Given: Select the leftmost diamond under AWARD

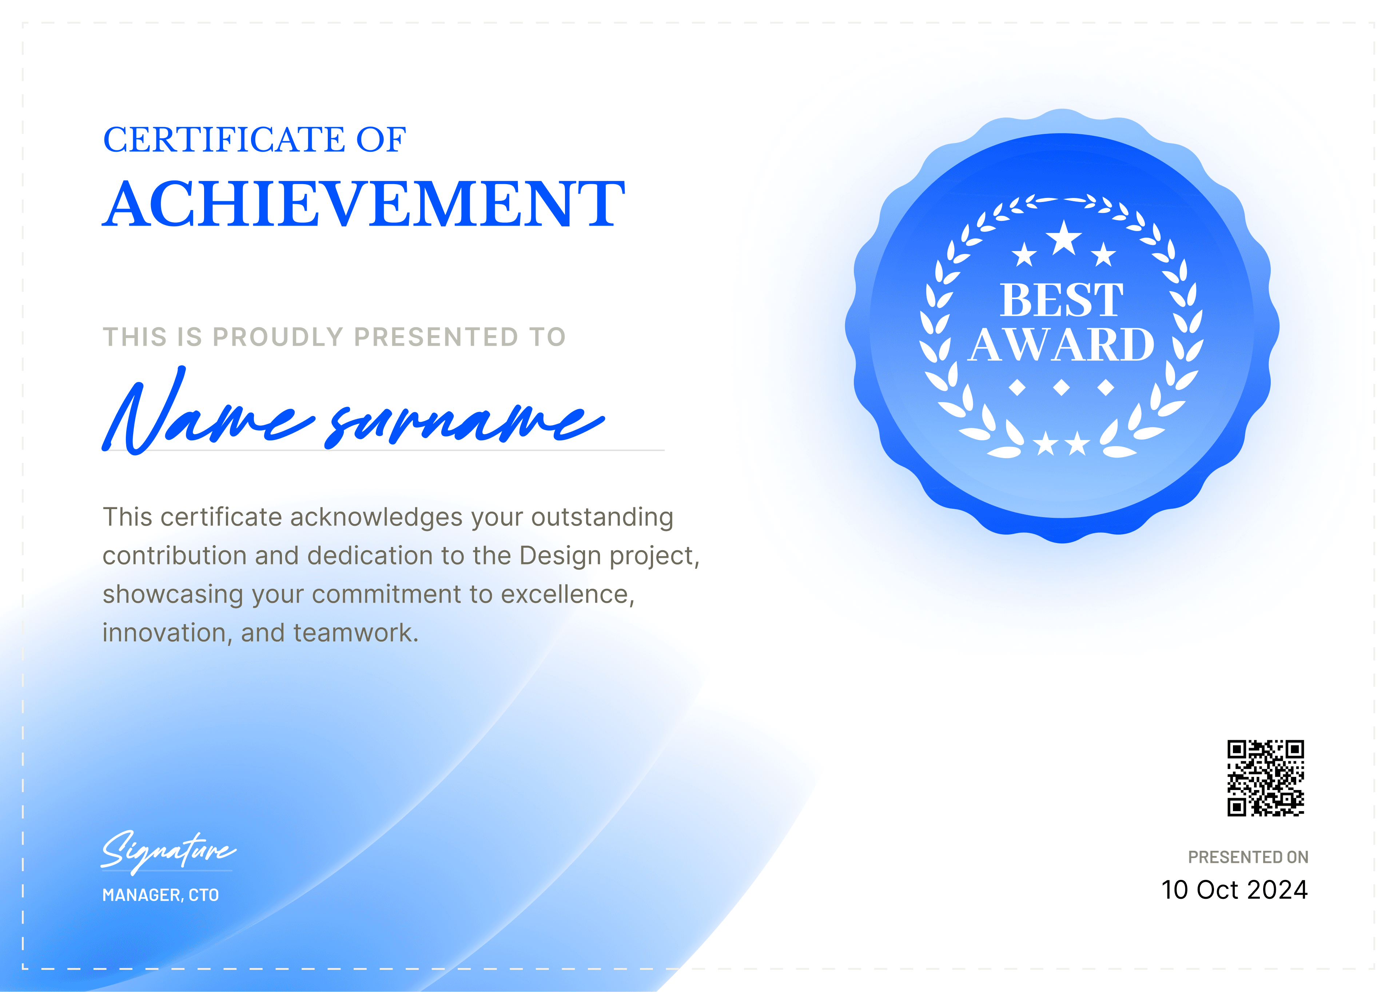Looking at the screenshot, I should 1017,387.
